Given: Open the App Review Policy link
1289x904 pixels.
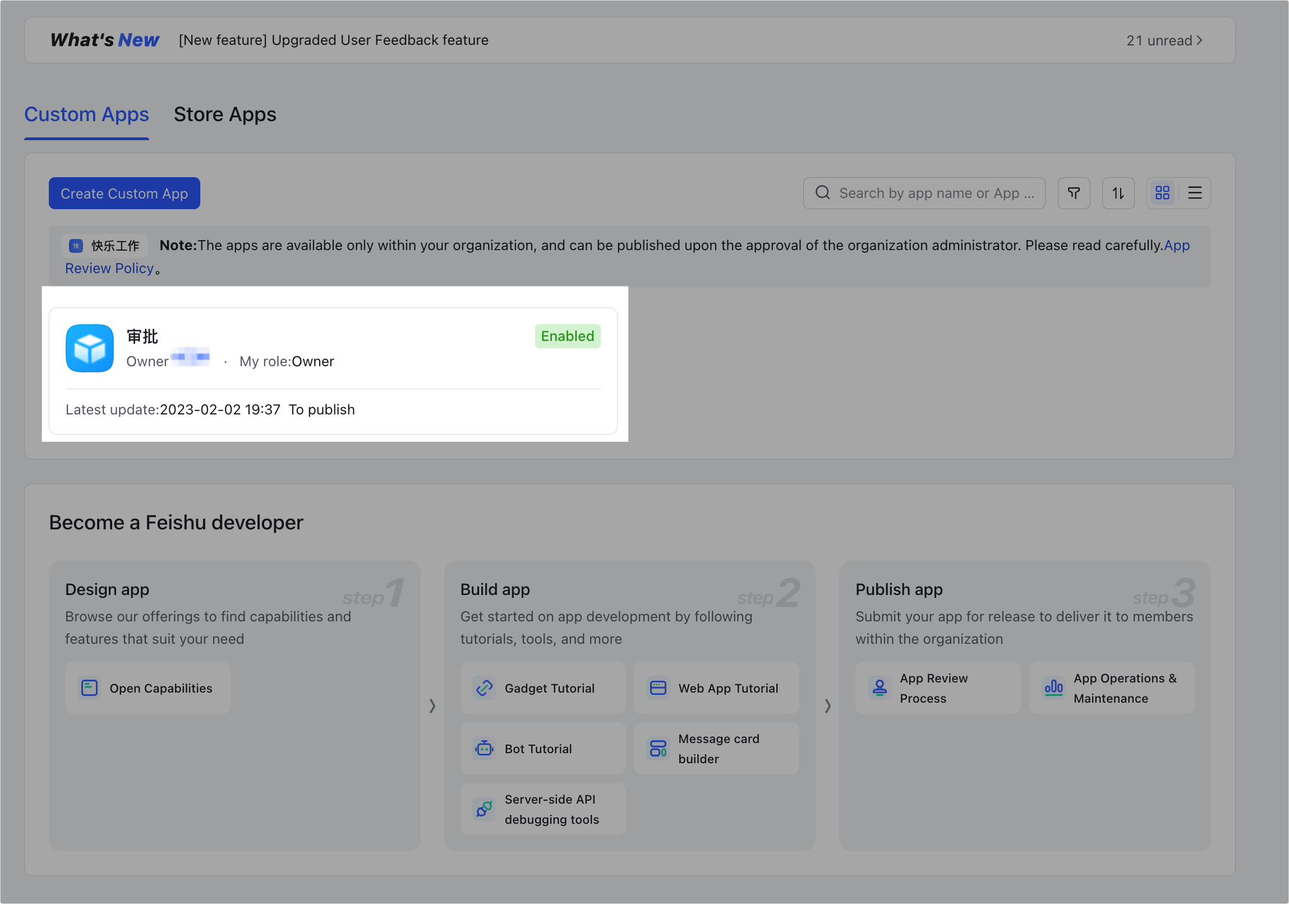Looking at the screenshot, I should (x=109, y=268).
